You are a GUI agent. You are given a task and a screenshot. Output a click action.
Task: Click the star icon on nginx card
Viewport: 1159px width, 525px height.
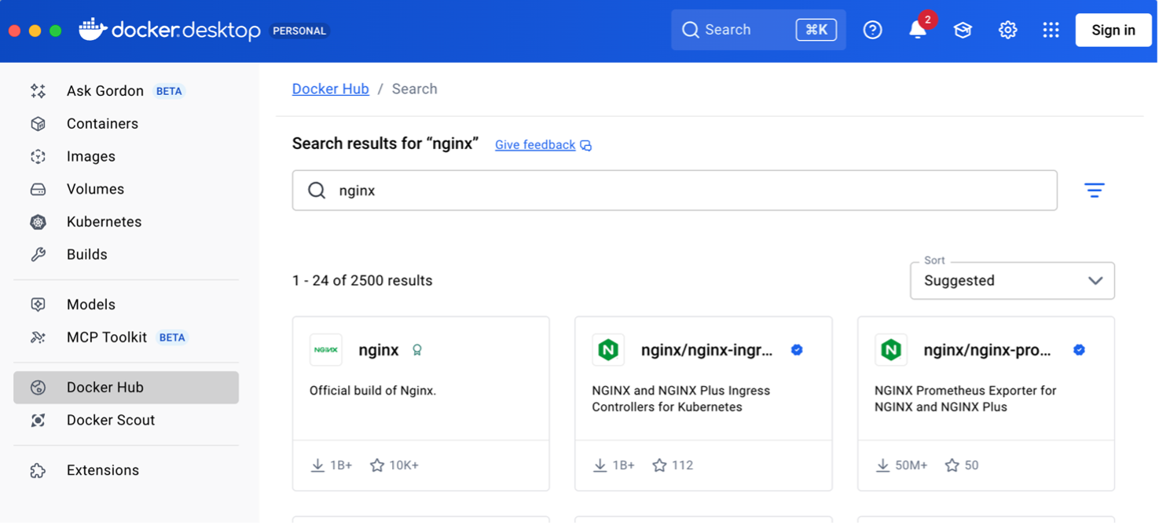coord(377,465)
